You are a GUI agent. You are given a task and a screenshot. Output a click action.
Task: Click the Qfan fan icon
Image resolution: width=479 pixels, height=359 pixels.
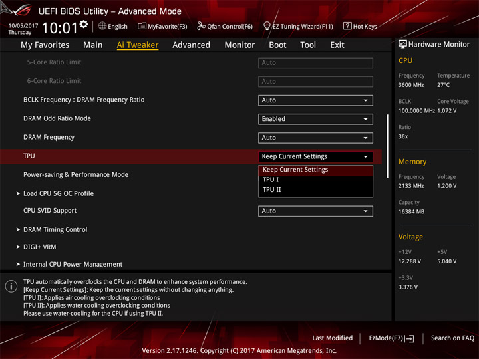point(201,26)
